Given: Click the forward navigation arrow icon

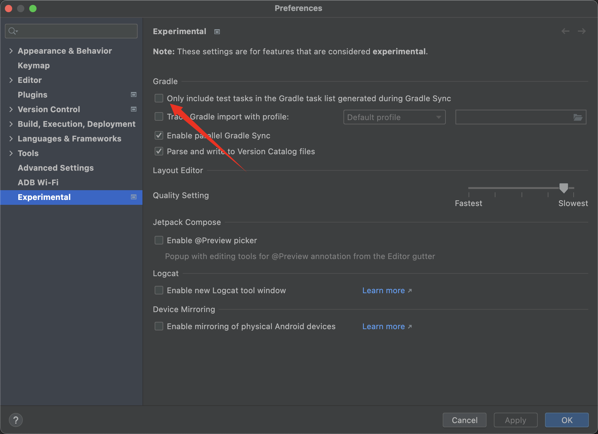Looking at the screenshot, I should (582, 31).
